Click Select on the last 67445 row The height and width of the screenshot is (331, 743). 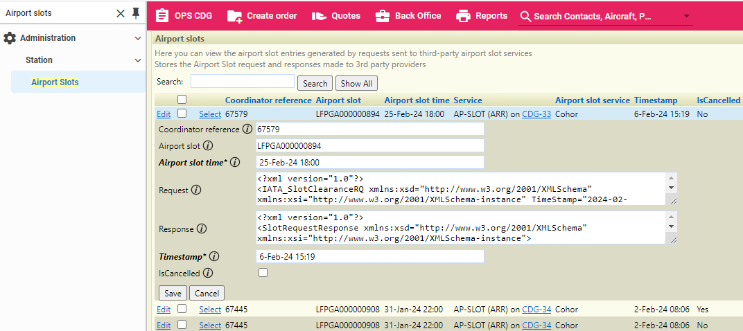[x=210, y=325]
